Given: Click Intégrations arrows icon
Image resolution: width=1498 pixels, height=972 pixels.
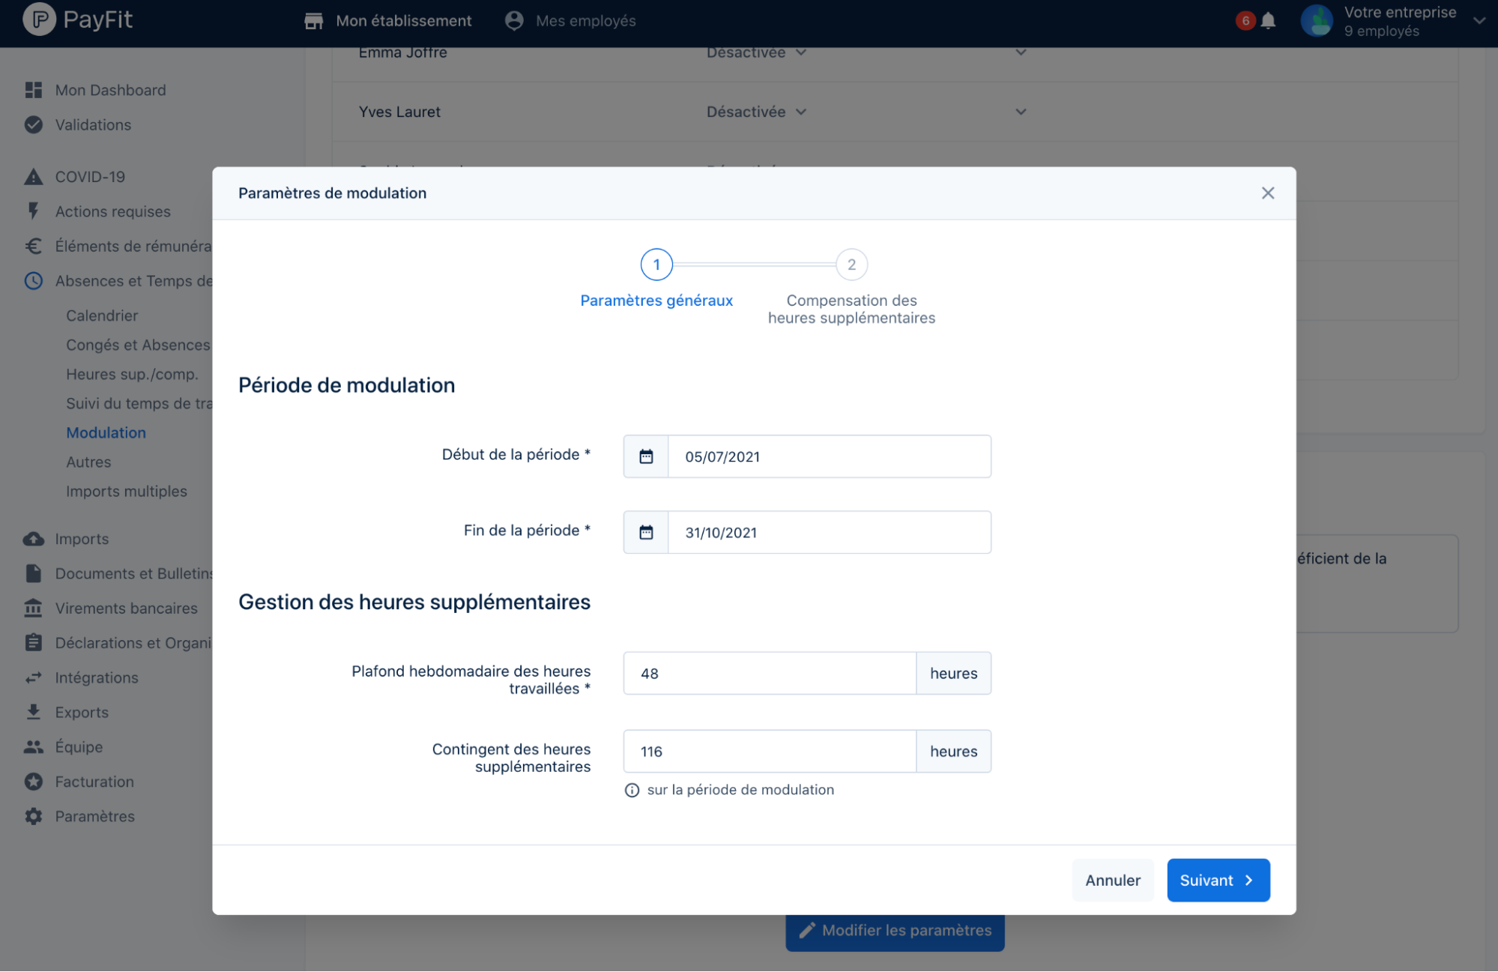Looking at the screenshot, I should [34, 677].
